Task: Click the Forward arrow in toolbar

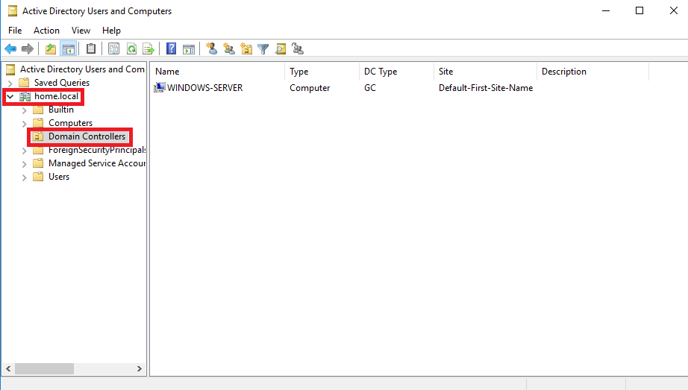Action: coord(28,48)
